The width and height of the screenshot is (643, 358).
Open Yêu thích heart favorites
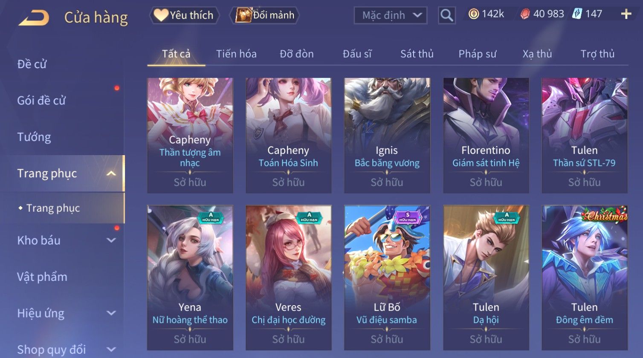184,15
